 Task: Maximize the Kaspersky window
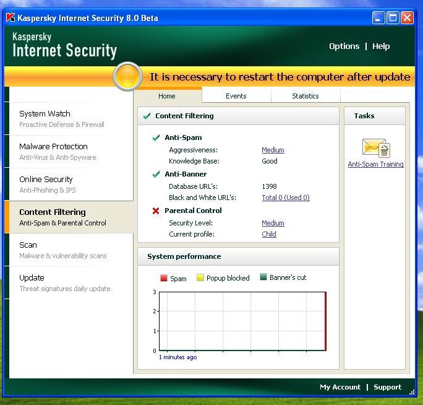pos(393,18)
